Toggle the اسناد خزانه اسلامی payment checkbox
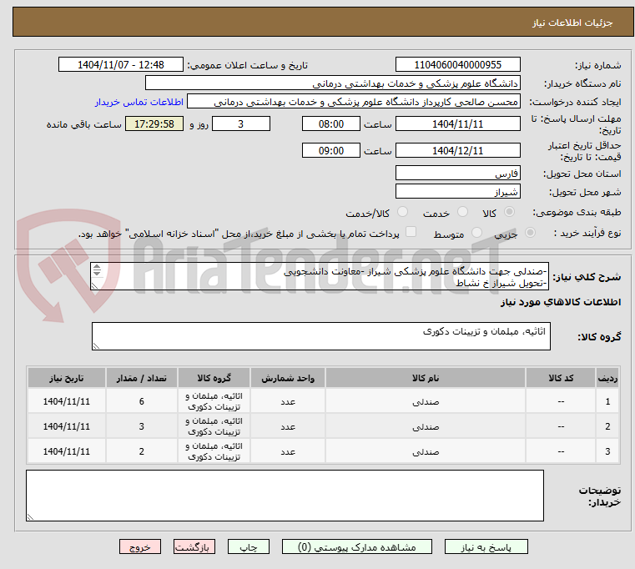Image resolution: width=635 pixels, height=569 pixels. pos(411,232)
